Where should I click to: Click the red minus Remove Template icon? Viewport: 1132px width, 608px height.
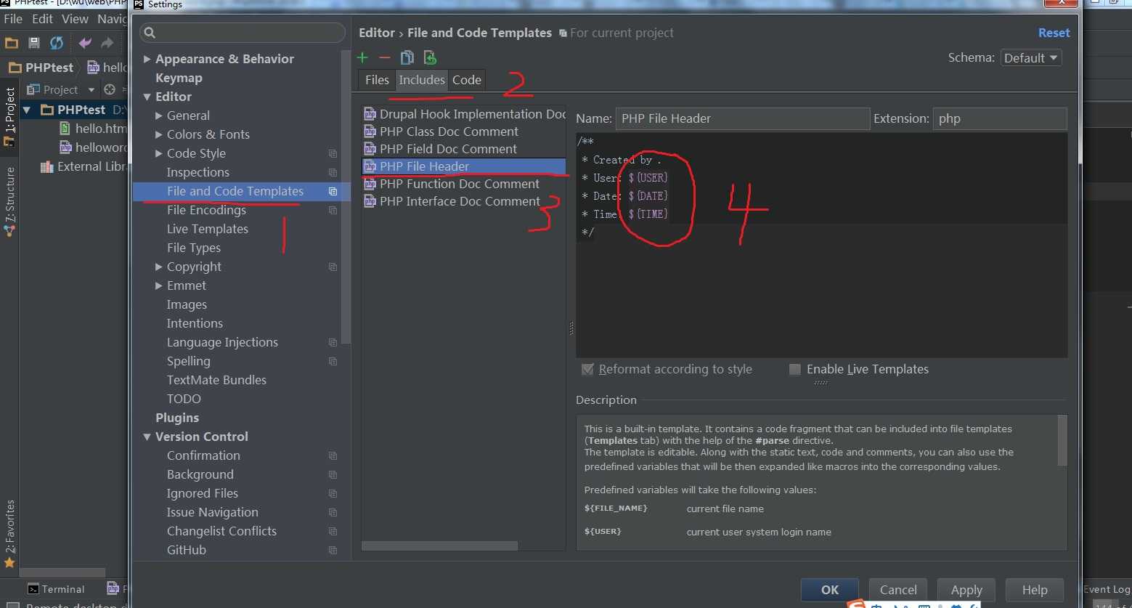click(385, 57)
